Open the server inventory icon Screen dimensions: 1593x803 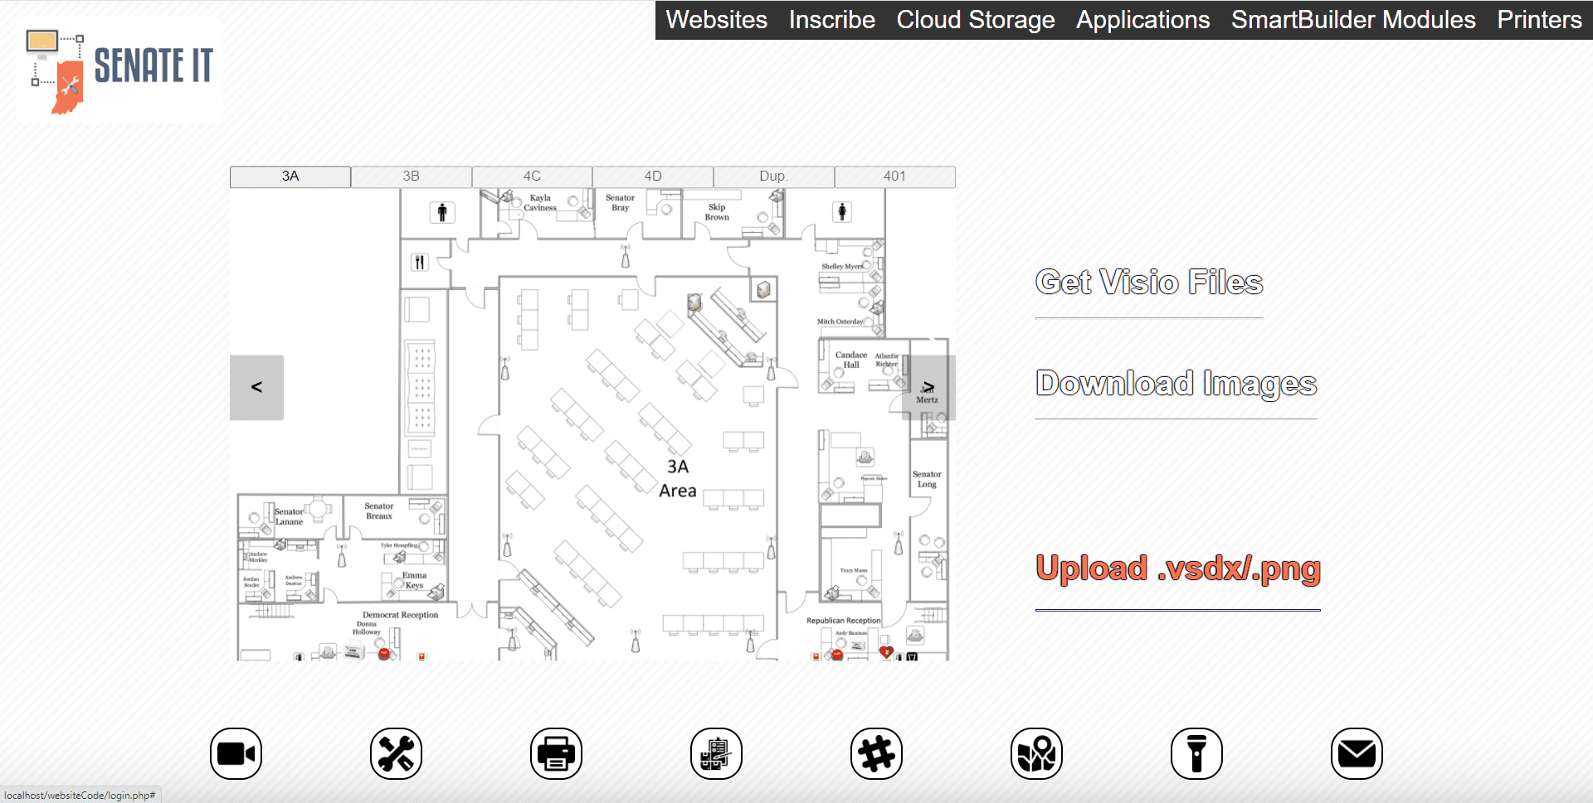tap(716, 754)
